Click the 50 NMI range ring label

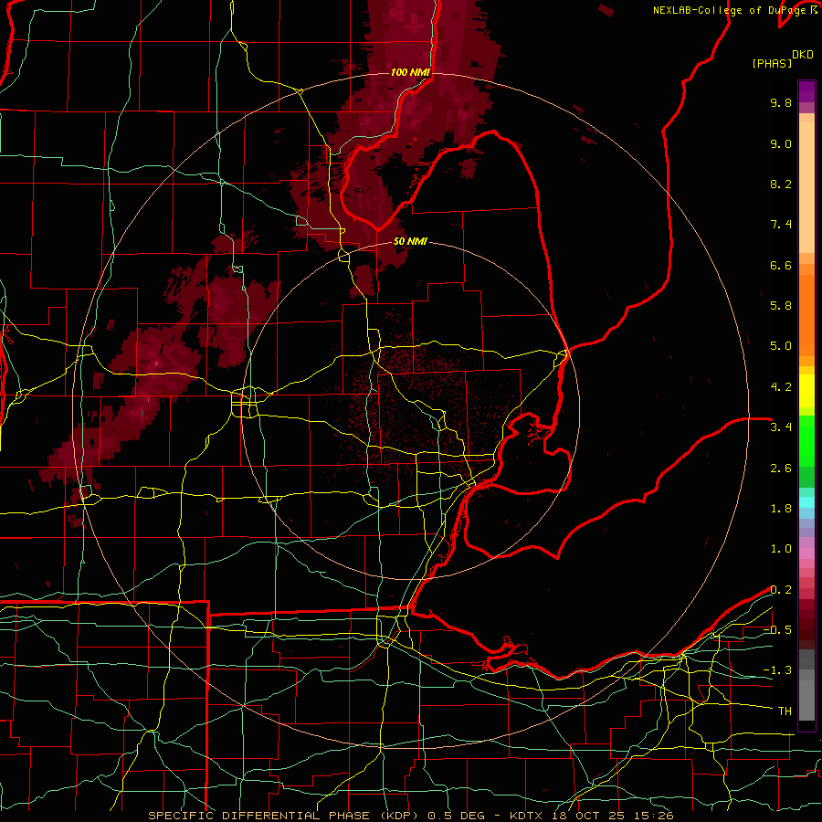pos(410,241)
